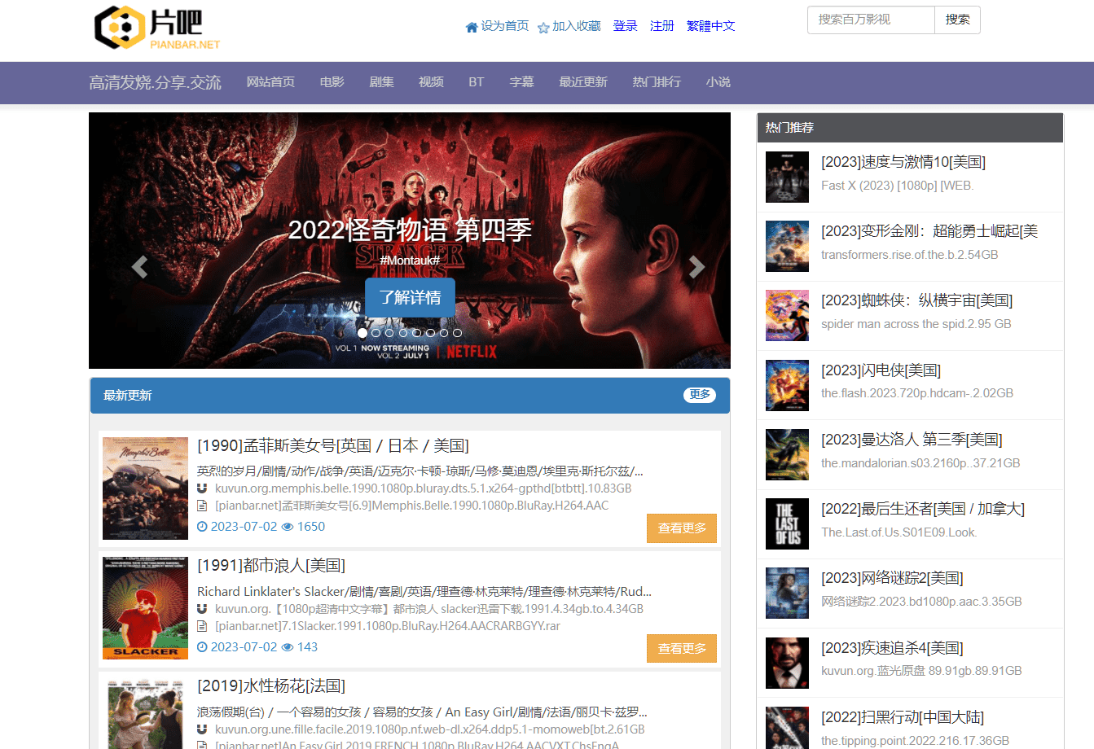Select the last carousel indicator dot
This screenshot has height=749, width=1094.
pos(457,333)
